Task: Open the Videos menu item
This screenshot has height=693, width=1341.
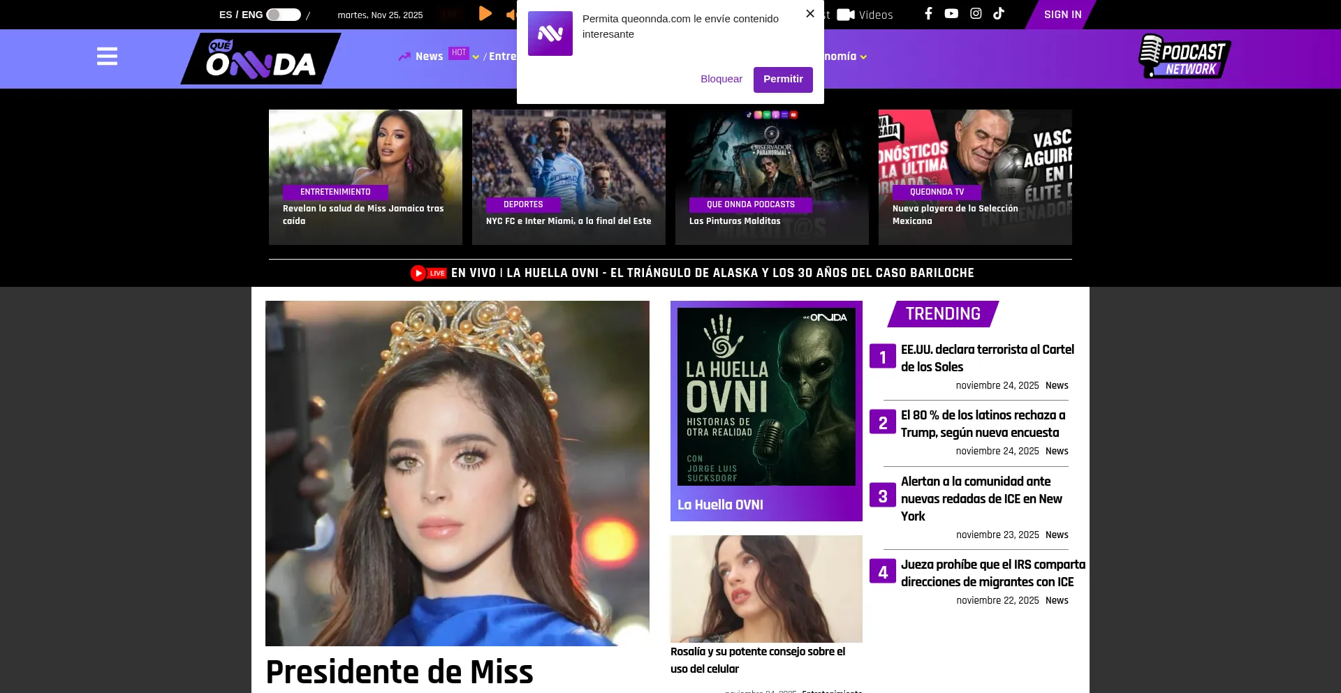Action: tap(865, 15)
